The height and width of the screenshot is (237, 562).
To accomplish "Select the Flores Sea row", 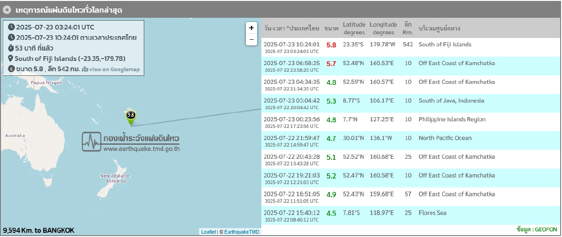I will tap(410, 216).
